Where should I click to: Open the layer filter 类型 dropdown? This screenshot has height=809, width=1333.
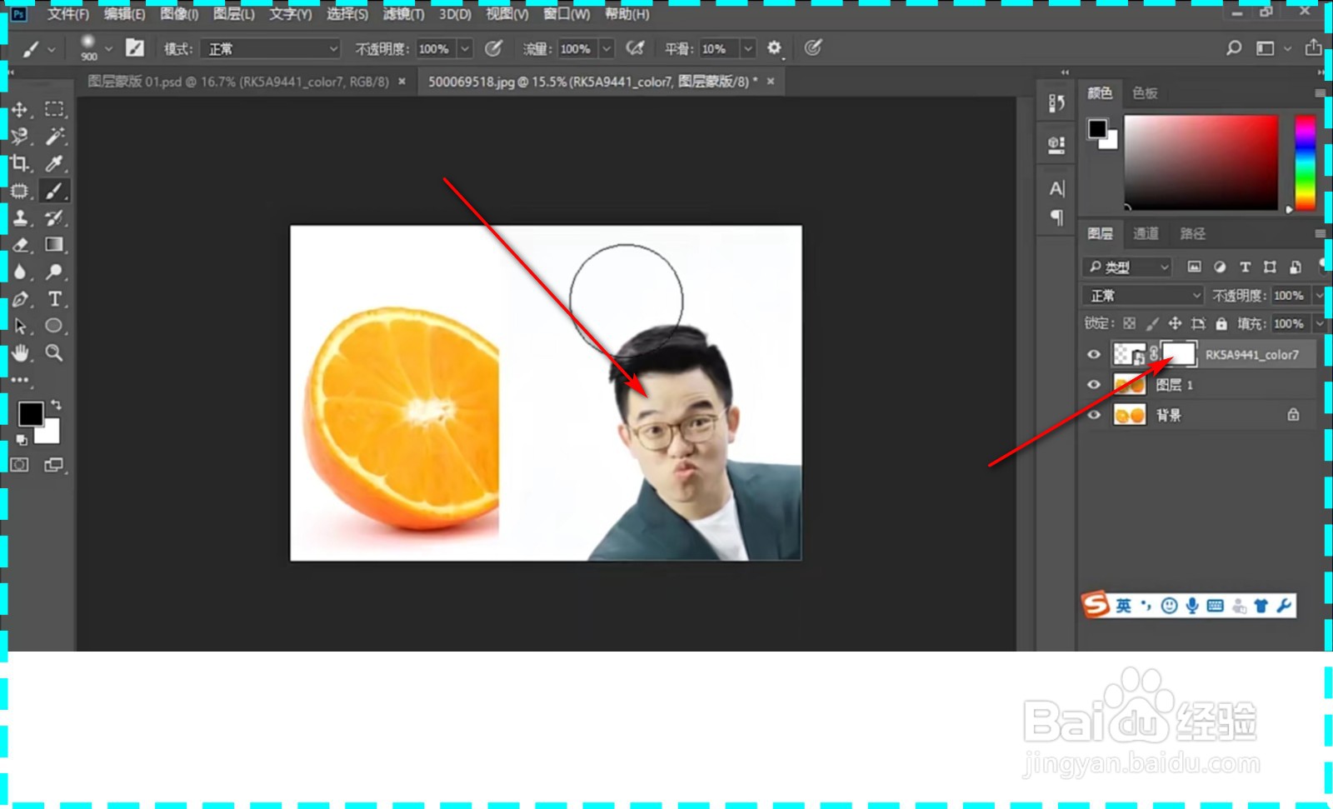pyautogui.click(x=1128, y=267)
